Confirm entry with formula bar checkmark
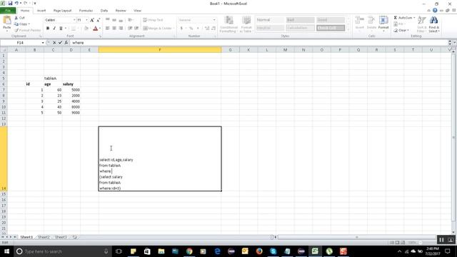Screen dimensions: 457x257 60,43
